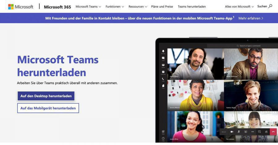Open more actions ellipsis in meeting bar
Viewport: 278px width, 145px height.
tap(252, 132)
